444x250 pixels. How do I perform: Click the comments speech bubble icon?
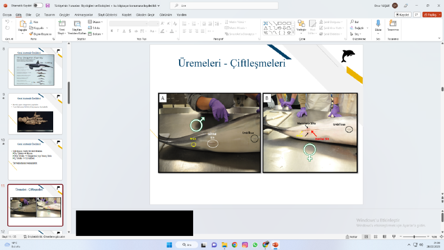417,15
